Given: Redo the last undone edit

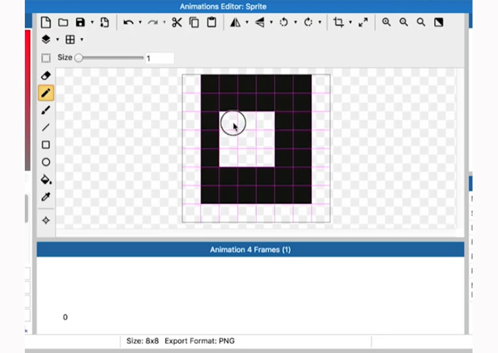Looking at the screenshot, I should (153, 22).
